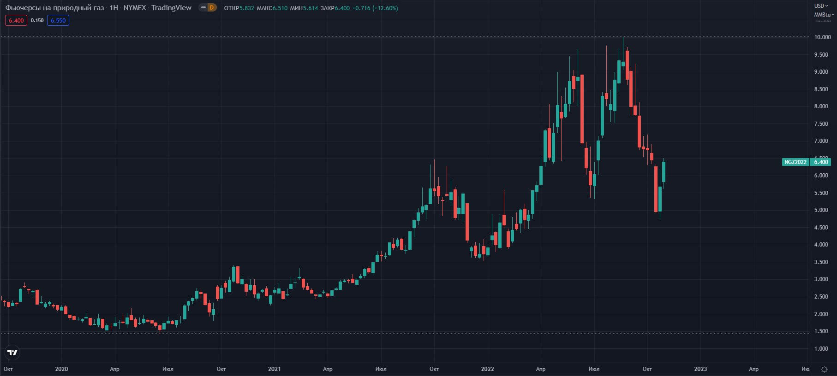The height and width of the screenshot is (376, 837).
Task: Click the 2020 time axis label
Action: [x=61, y=369]
